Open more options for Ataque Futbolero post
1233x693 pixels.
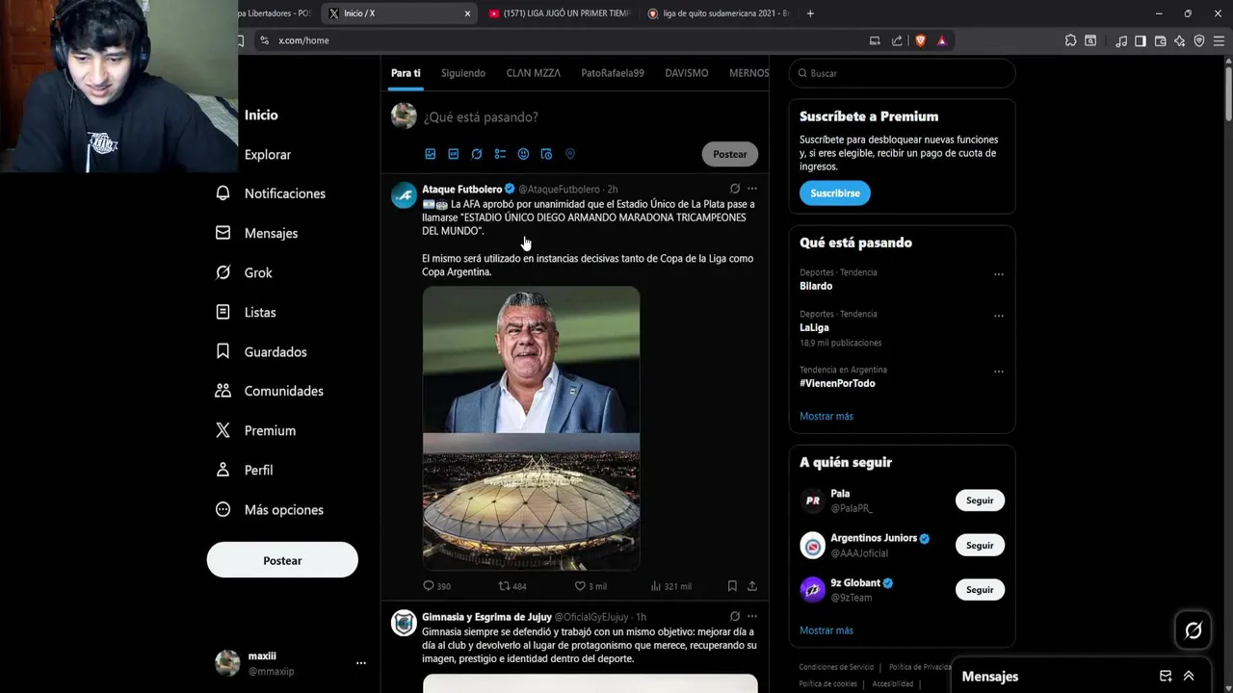pos(752,189)
